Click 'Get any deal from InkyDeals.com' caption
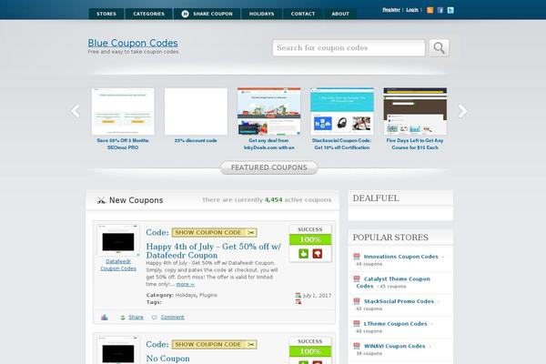546x364 pixels. (x=268, y=144)
